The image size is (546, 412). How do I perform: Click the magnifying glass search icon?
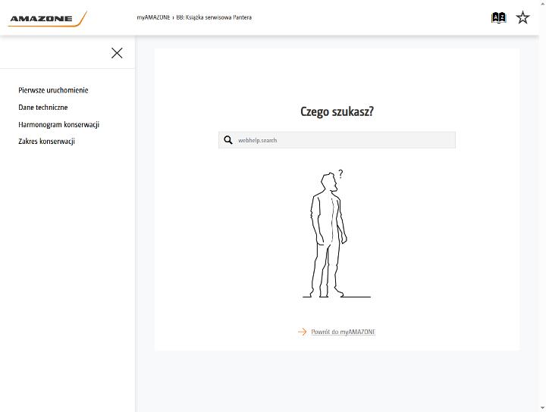point(228,140)
